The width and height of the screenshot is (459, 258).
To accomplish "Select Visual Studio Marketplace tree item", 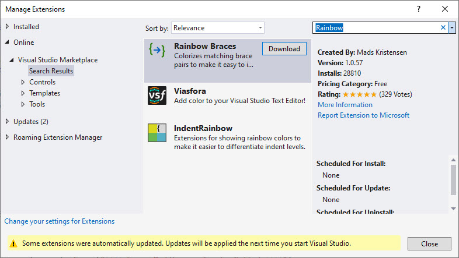I will [58, 60].
